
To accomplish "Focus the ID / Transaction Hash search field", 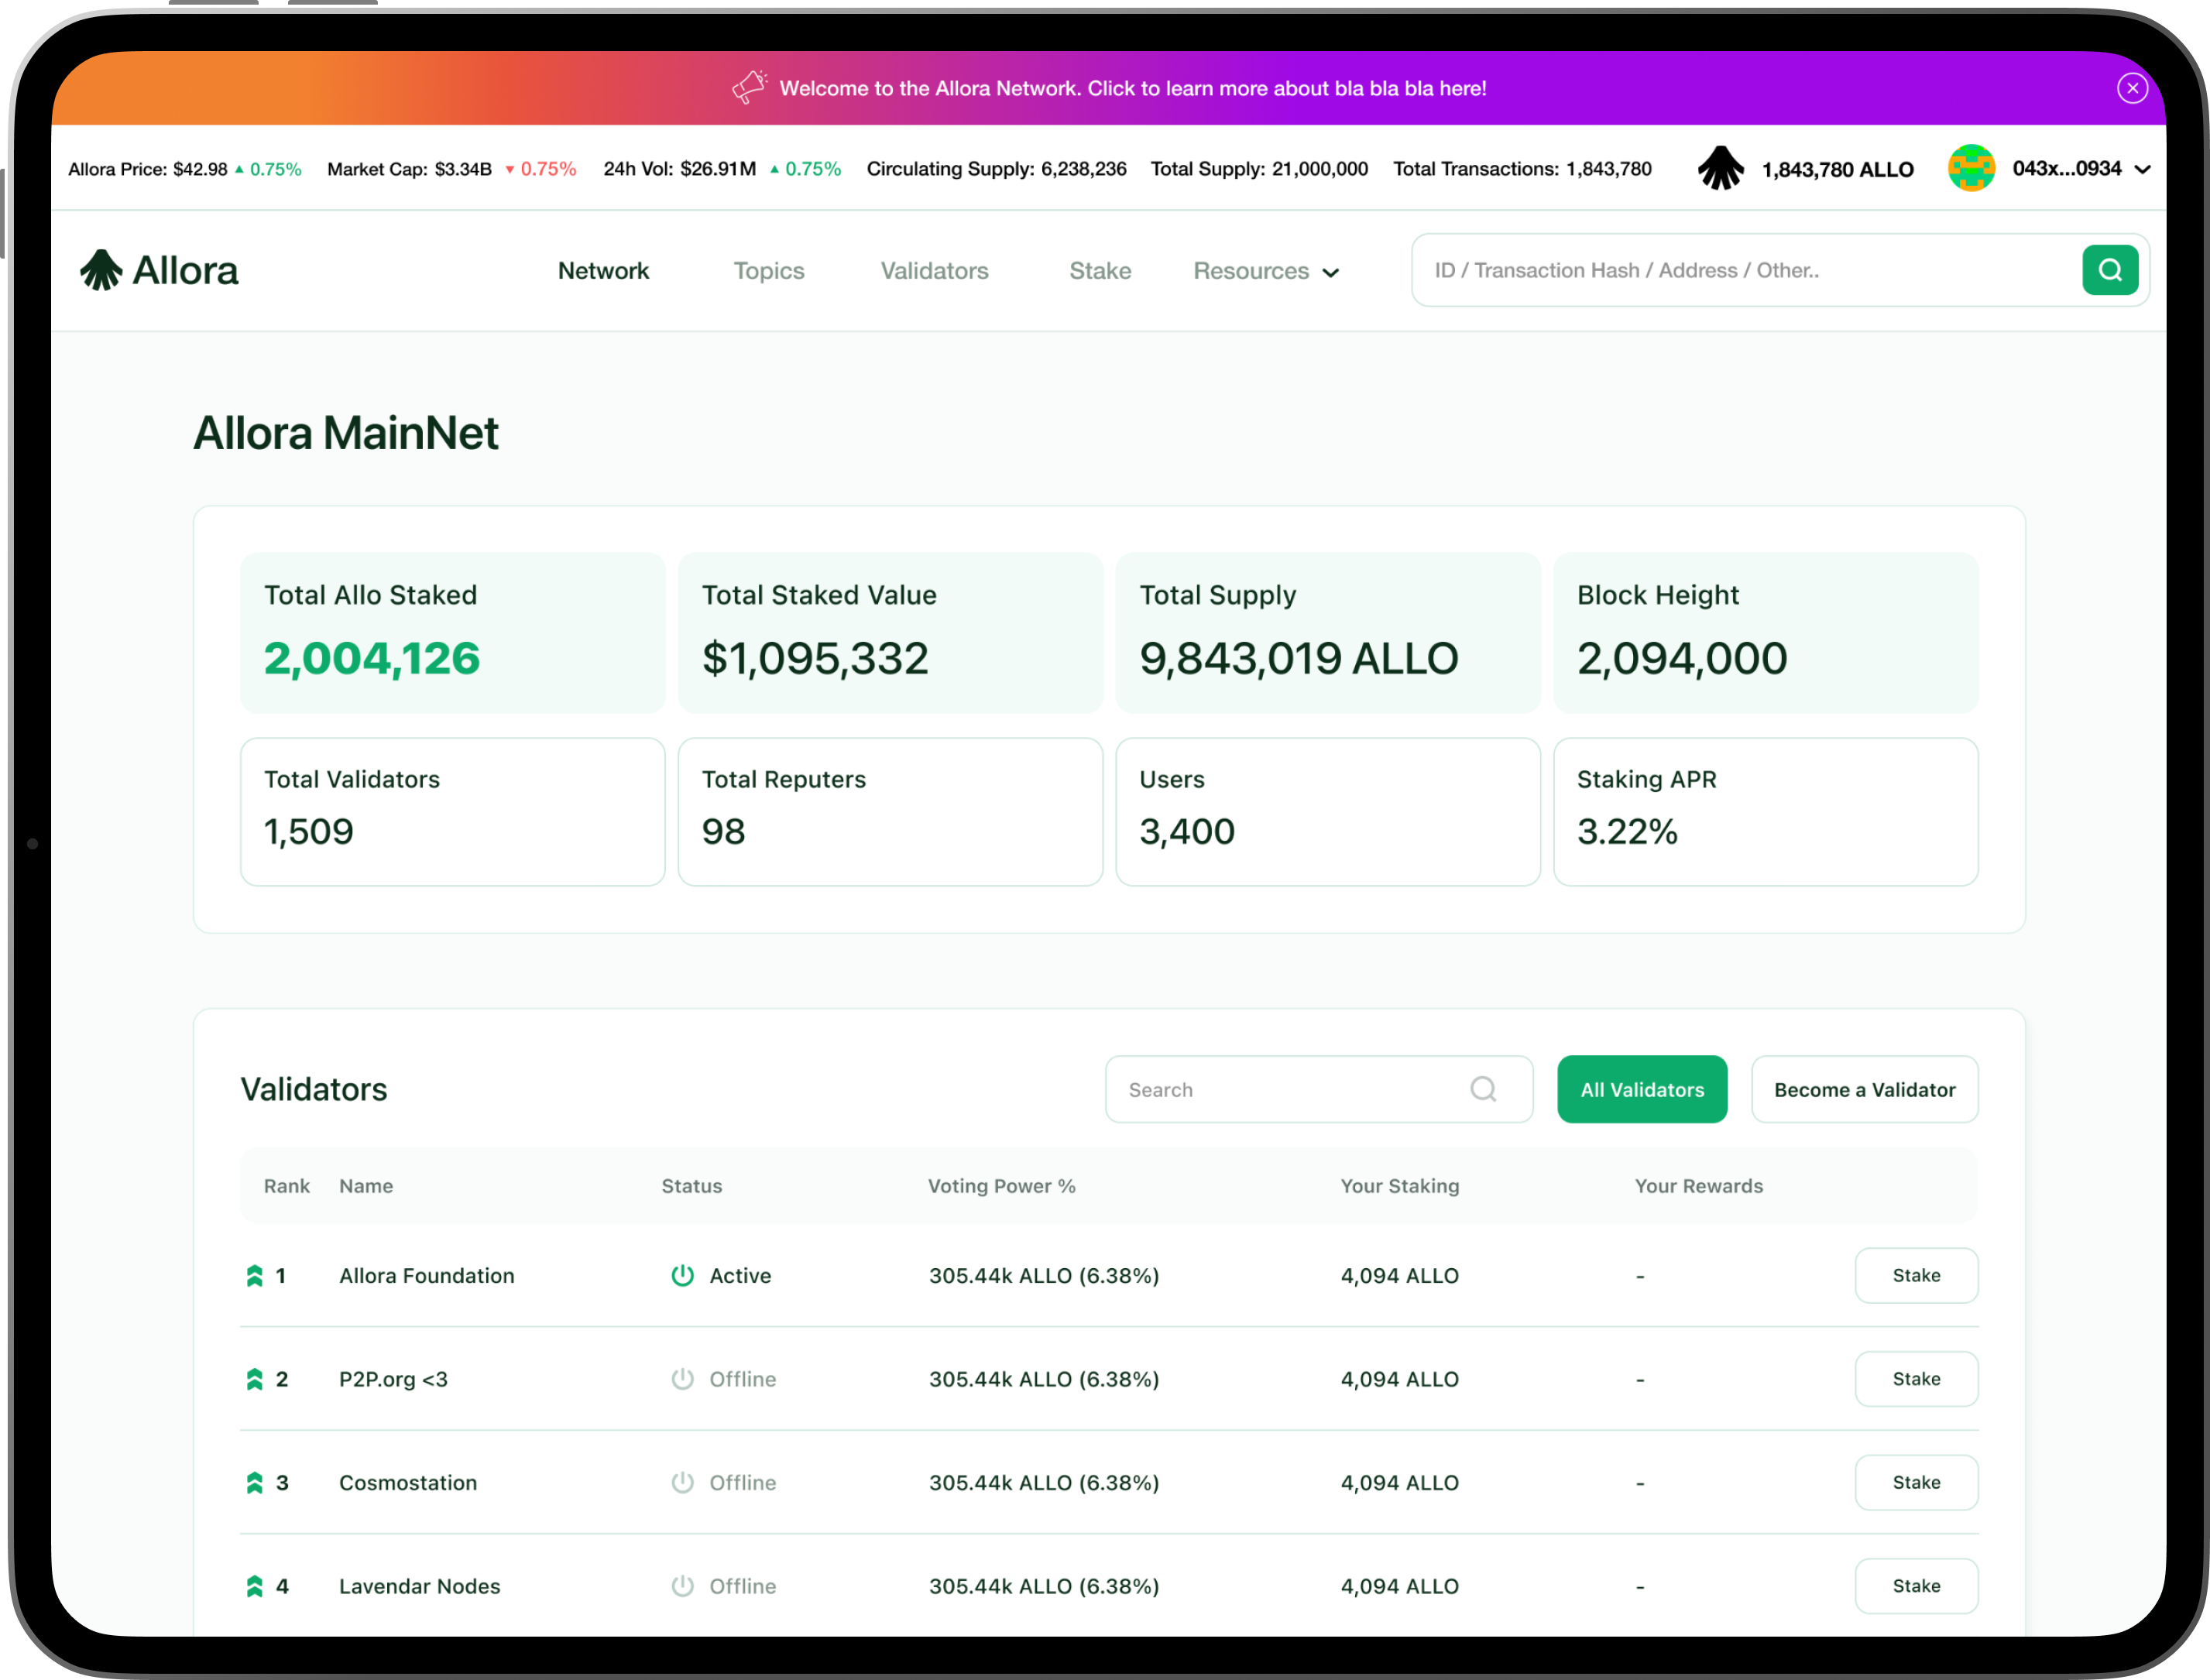I will (x=1740, y=270).
